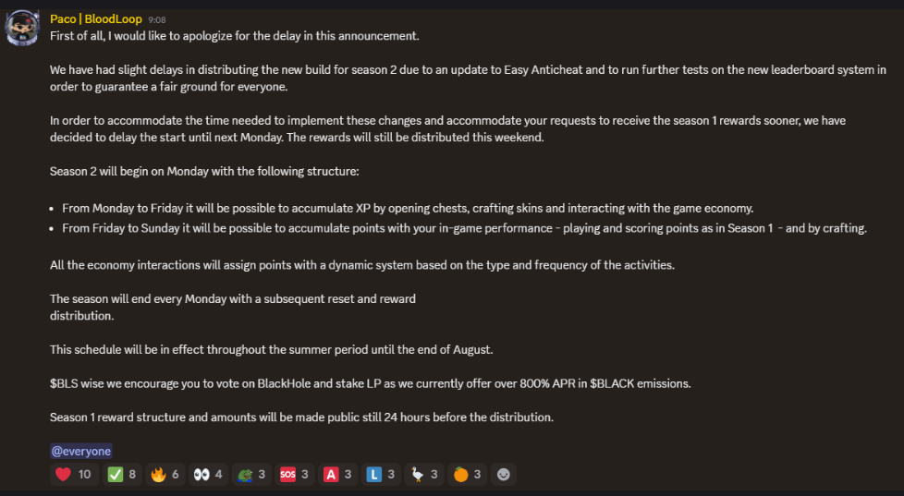Click the checkmark reaction count 8
This screenshot has width=904, height=496.
132,475
